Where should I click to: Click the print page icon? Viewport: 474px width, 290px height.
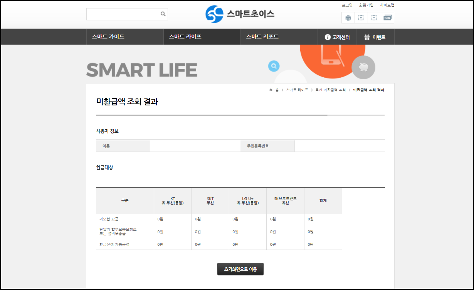(x=348, y=18)
